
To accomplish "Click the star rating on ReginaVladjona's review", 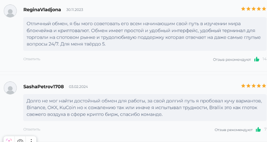I will [254, 9].
